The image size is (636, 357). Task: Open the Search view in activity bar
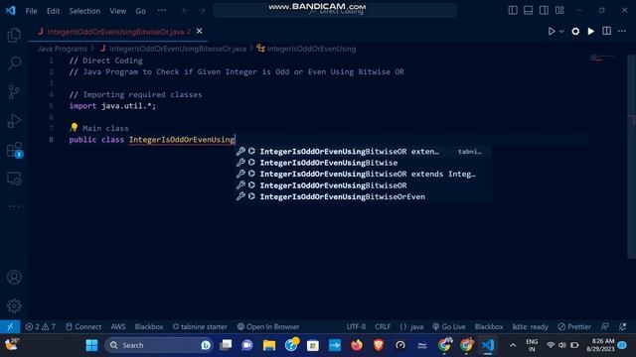tap(14, 63)
